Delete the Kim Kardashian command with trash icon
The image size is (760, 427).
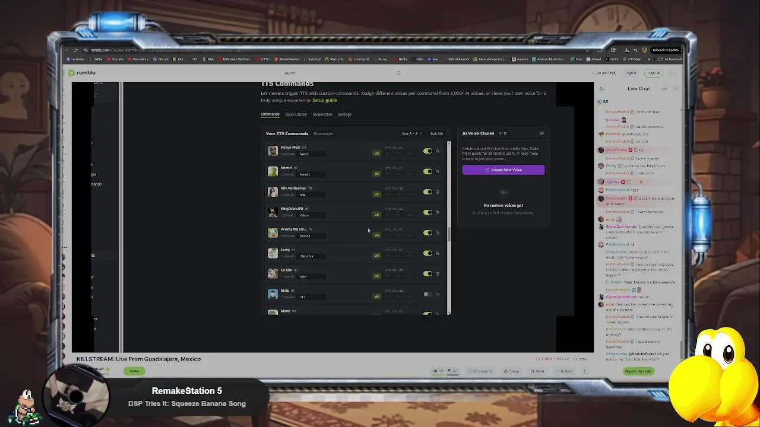pos(438,192)
